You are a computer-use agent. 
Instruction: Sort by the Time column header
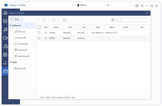(70, 27)
